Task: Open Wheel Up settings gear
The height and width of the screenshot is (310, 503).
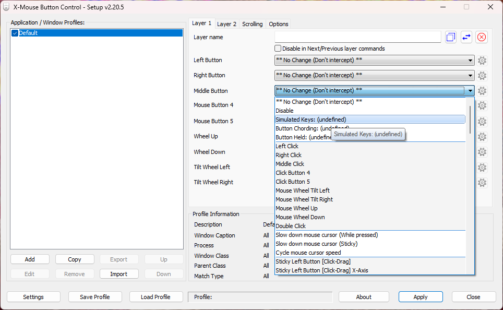Action: pos(482,137)
